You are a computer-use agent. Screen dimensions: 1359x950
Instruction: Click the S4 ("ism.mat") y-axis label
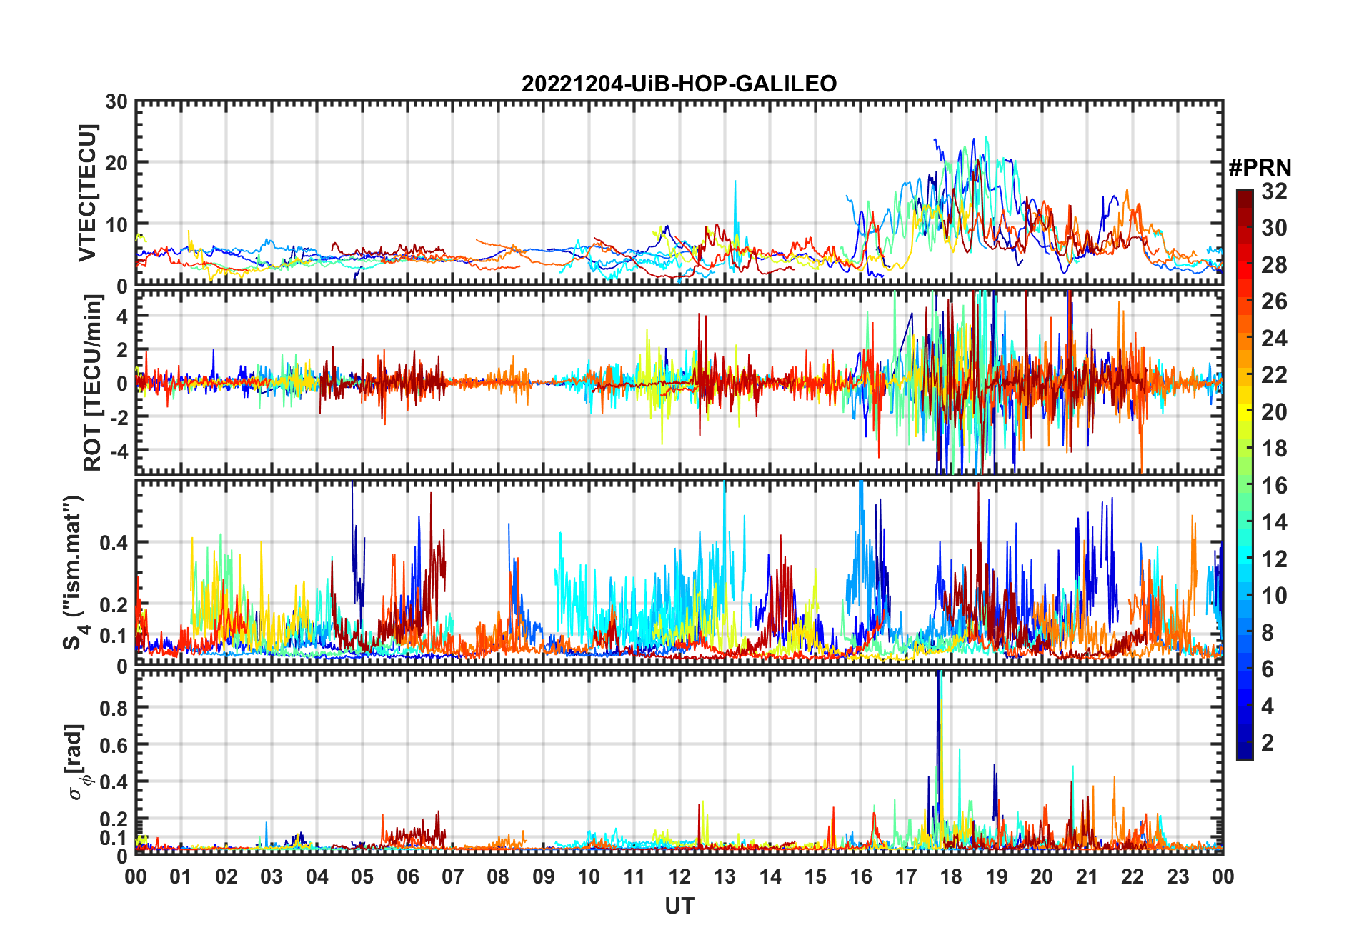point(74,572)
